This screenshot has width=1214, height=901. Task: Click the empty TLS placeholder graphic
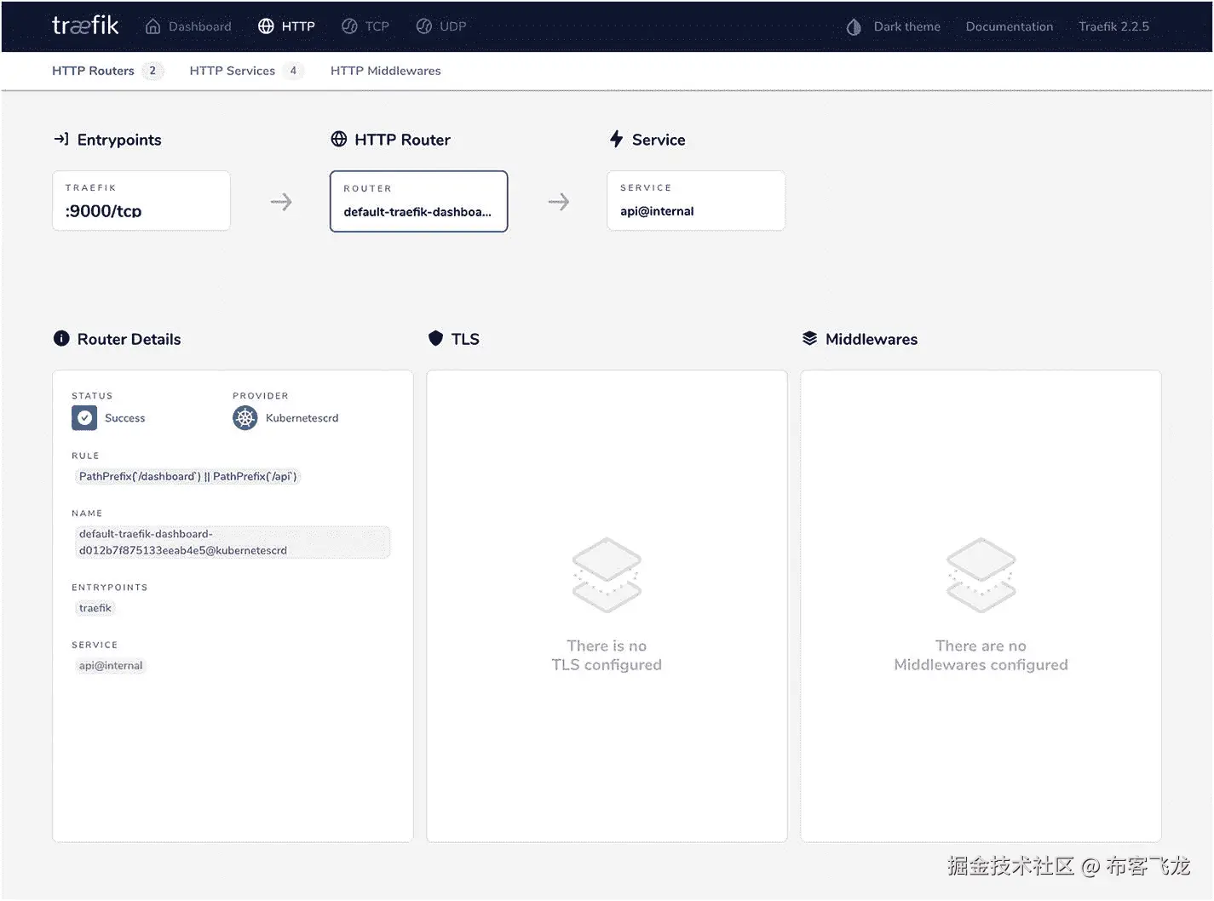point(607,575)
